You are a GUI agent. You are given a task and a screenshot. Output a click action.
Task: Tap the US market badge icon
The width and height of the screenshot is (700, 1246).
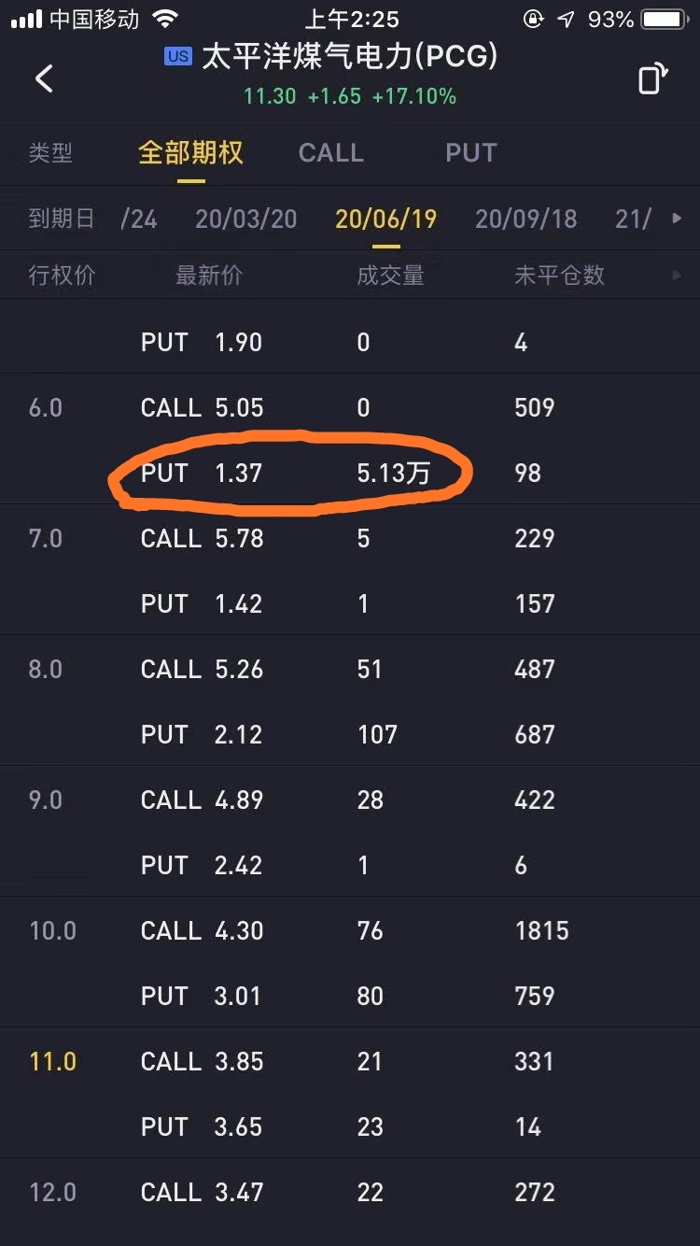[x=177, y=57]
